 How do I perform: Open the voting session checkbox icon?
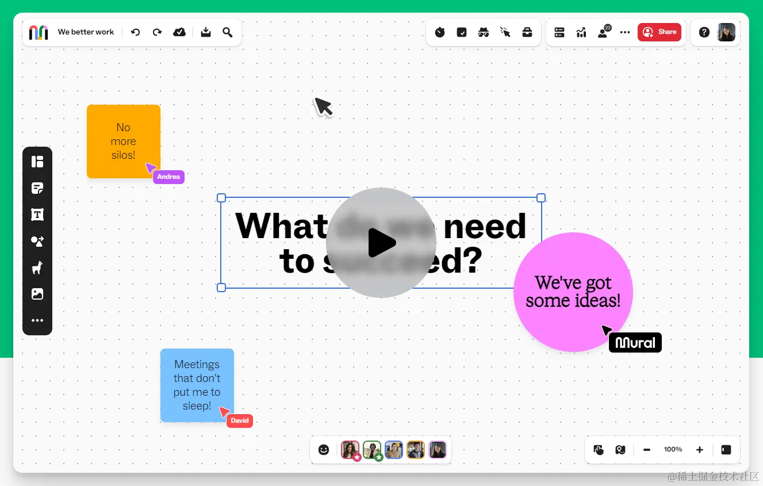click(x=462, y=32)
